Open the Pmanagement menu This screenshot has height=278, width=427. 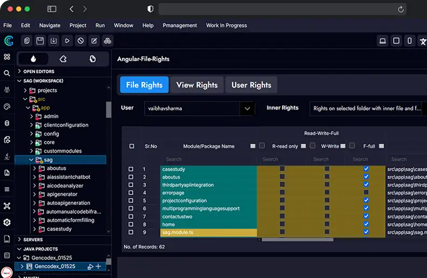point(180,25)
